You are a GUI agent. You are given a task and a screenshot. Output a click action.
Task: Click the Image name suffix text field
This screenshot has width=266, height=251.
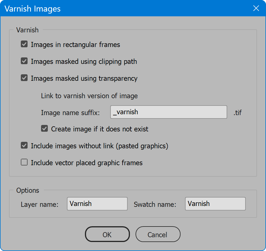click(x=169, y=112)
